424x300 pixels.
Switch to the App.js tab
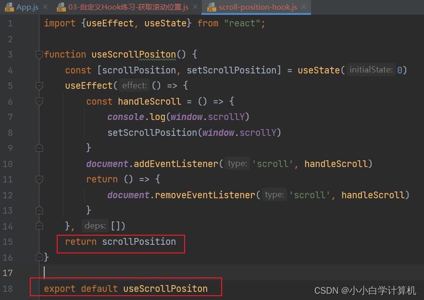27,7
